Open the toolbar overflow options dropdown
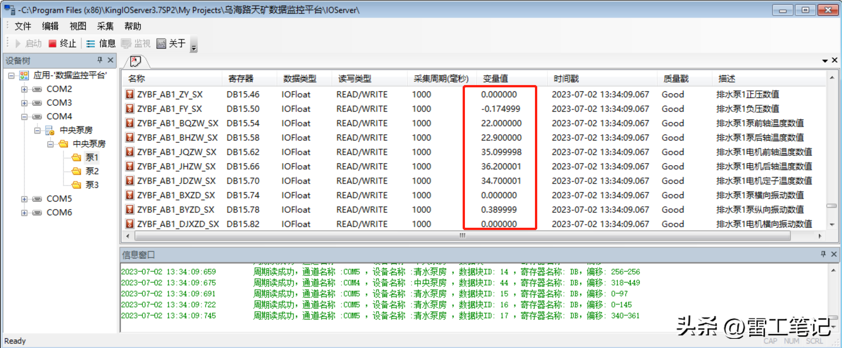The height and width of the screenshot is (348, 842). tap(194, 47)
